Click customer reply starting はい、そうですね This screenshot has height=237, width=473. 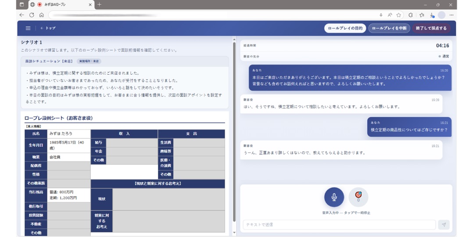[341, 104]
